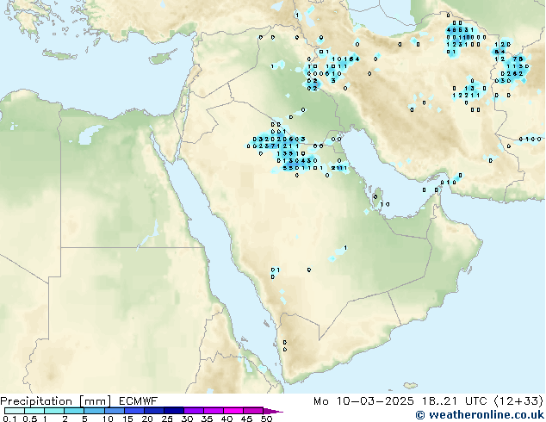546x422 pixels.
Task: Click the '50' legend scale label
Action: point(266,419)
